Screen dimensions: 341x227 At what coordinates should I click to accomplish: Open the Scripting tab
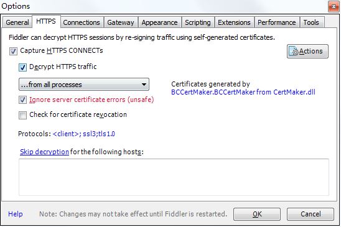click(198, 22)
